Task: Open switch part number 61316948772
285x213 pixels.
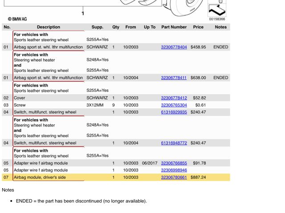Action: coord(174,143)
